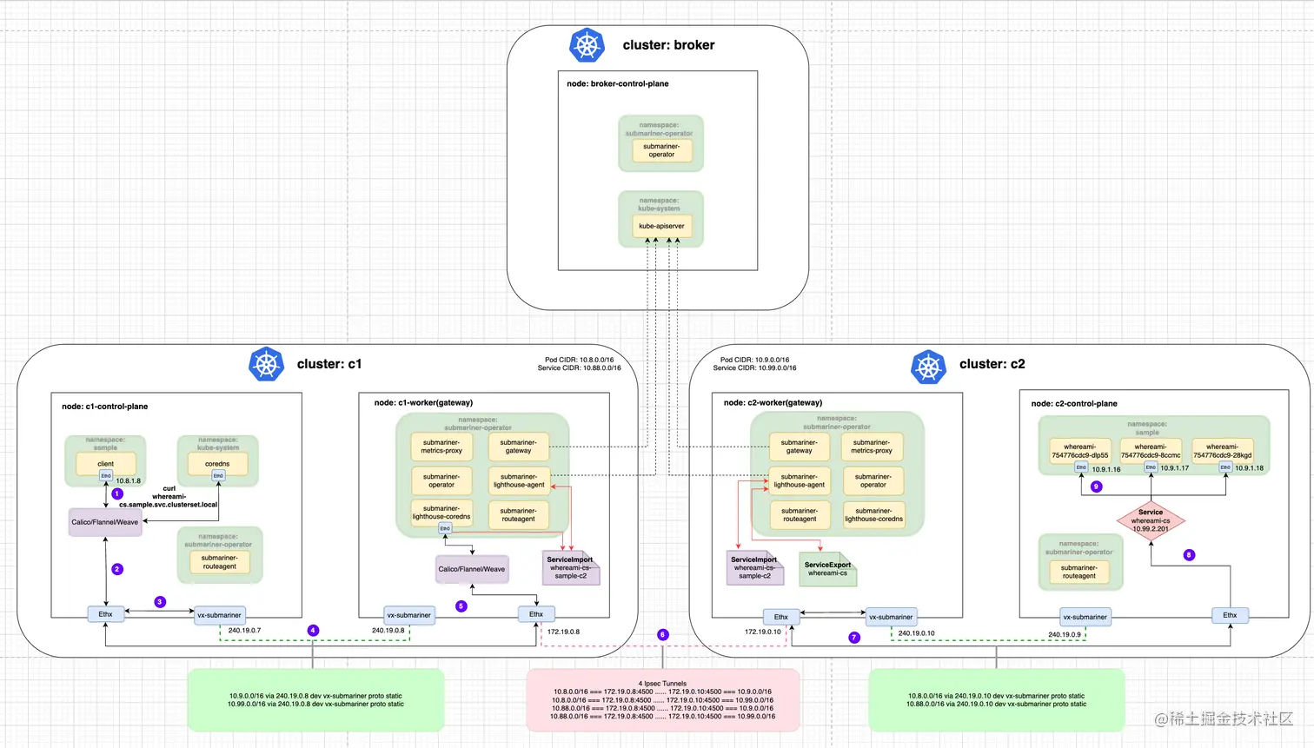Toggle the Enc lock on whereami-754776cdc9-dlp55
Screen dimensions: 1314x748
pyautogui.click(x=1080, y=467)
